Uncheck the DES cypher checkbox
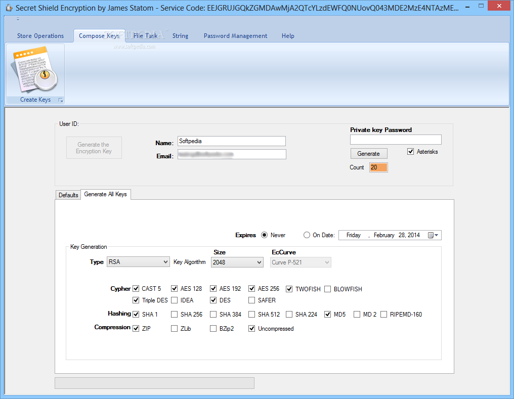Screen dimensions: 514x399 (213, 300)
